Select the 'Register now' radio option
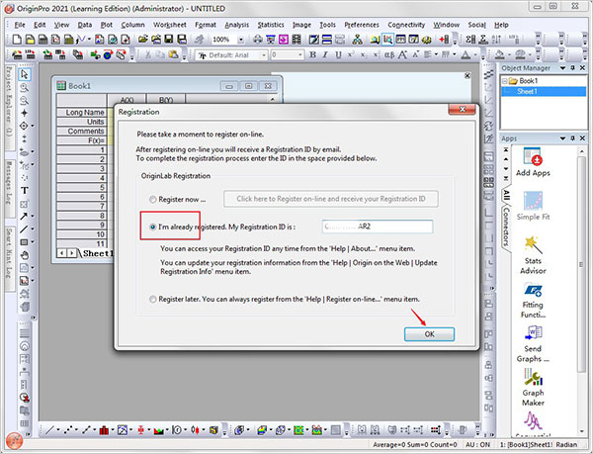The width and height of the screenshot is (593, 454). tap(152, 200)
